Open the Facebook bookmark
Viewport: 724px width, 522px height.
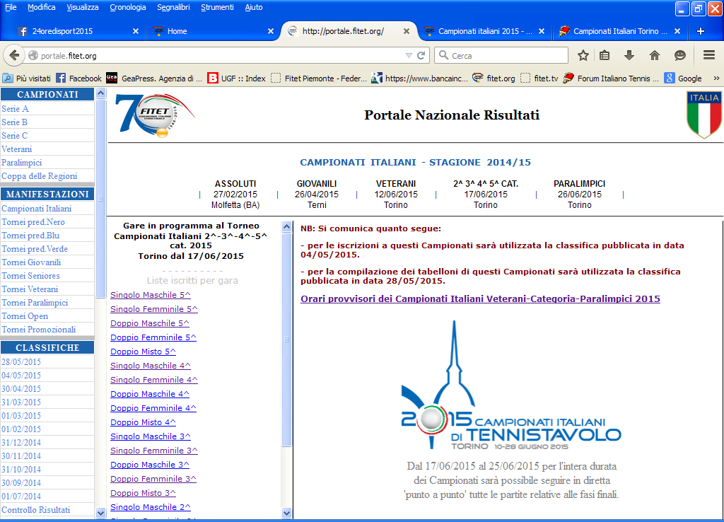(78, 78)
